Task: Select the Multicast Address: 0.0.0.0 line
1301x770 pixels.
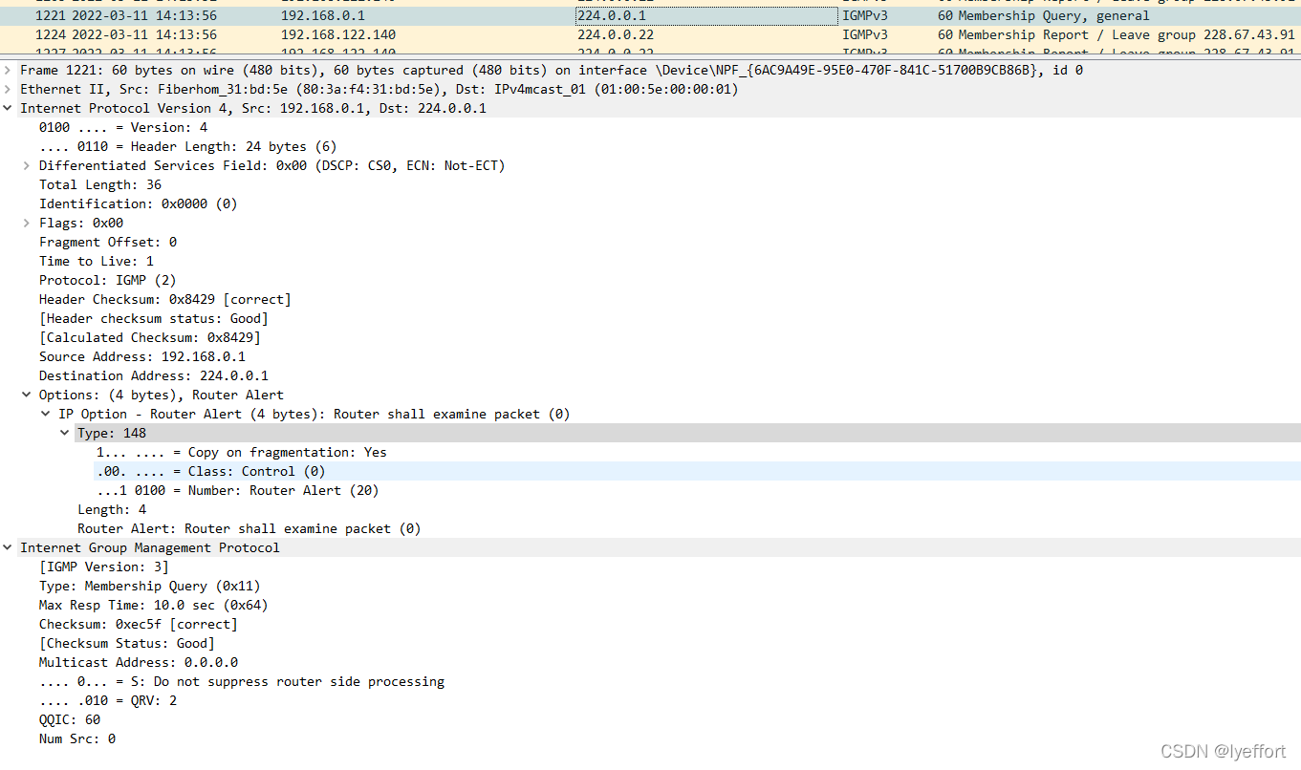Action: 139,662
